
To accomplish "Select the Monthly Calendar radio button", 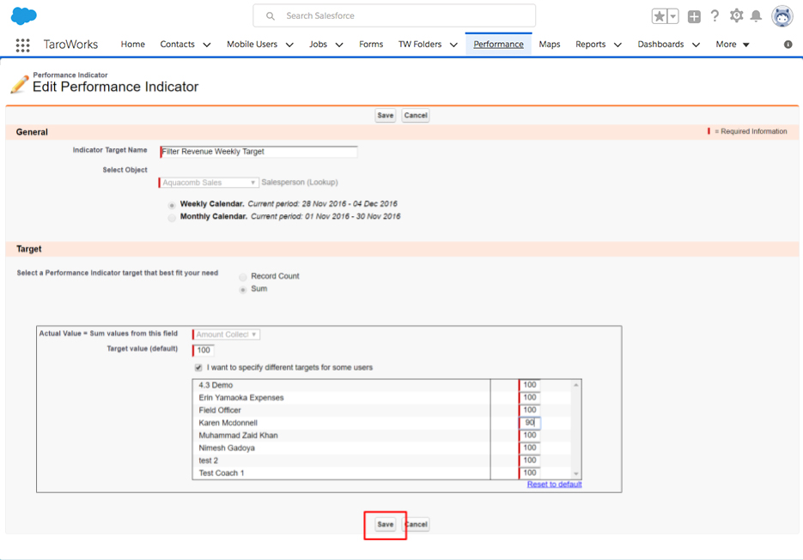I will [172, 218].
